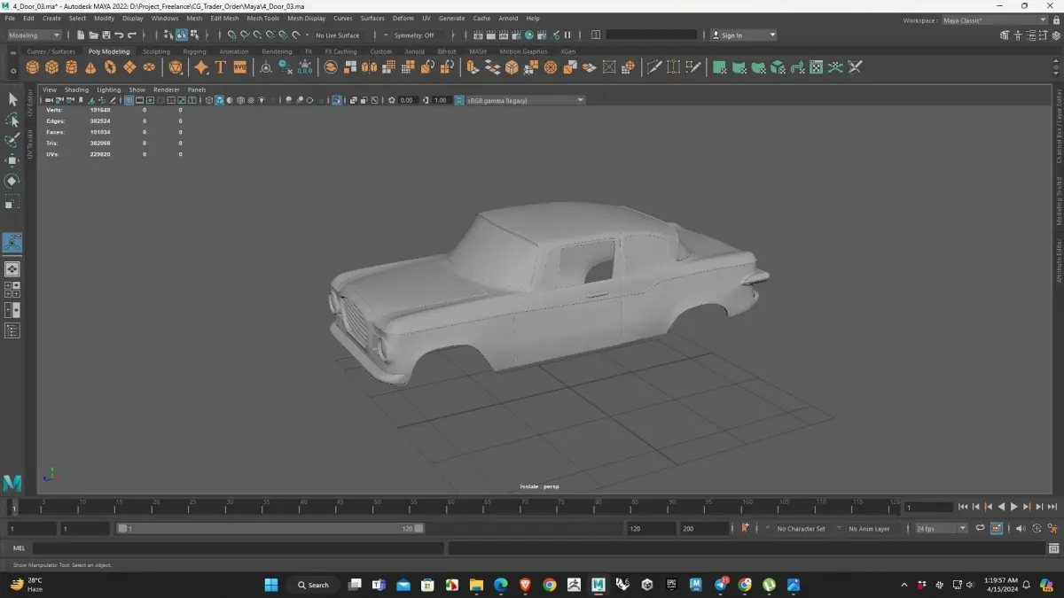Toggle the audio mute speaker icon near timeline
This screenshot has height=598, width=1064.
(x=1020, y=529)
